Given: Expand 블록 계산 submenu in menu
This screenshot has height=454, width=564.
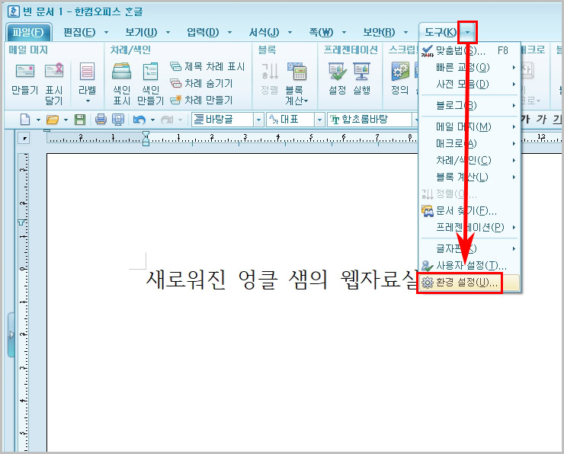Looking at the screenshot, I should pyautogui.click(x=469, y=177).
